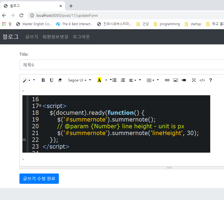Click the insert video icon
The image size is (224, 200).
click(184, 80)
